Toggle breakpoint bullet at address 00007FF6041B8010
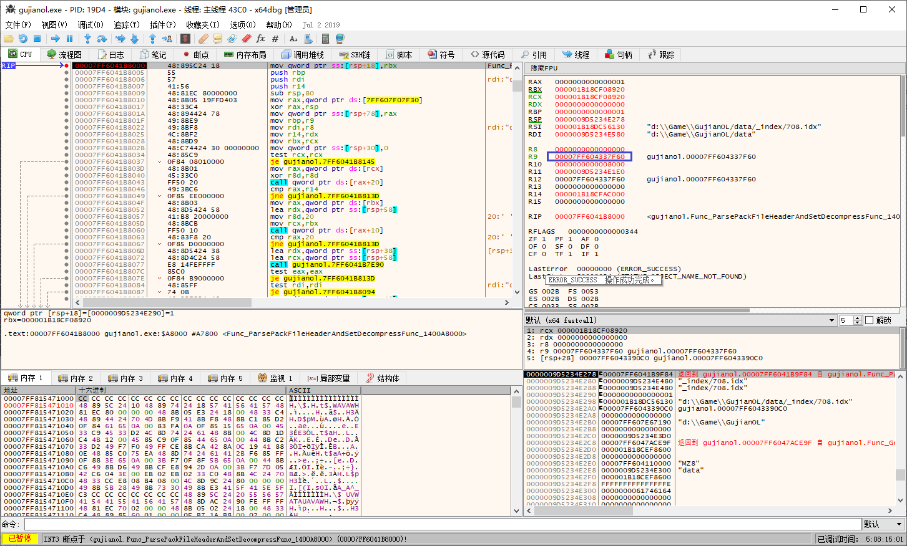The image size is (907, 546). coord(67,100)
